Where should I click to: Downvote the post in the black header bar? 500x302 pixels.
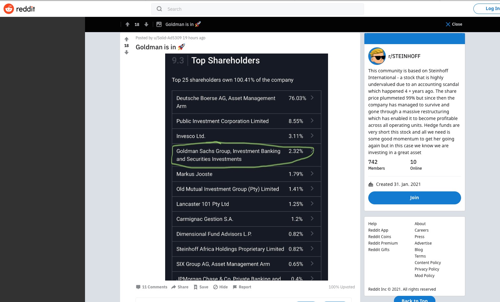coord(146,24)
